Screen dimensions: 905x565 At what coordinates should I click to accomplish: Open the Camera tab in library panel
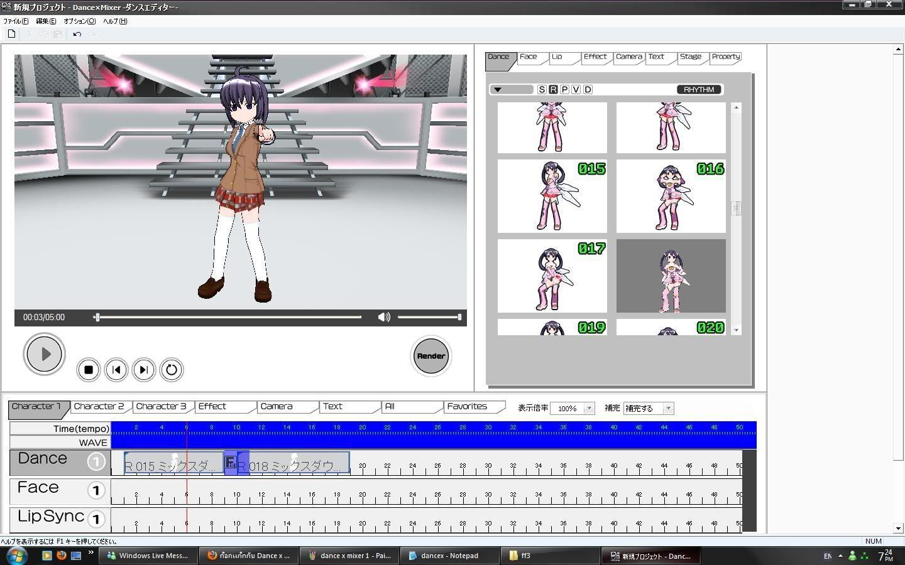pyautogui.click(x=628, y=57)
